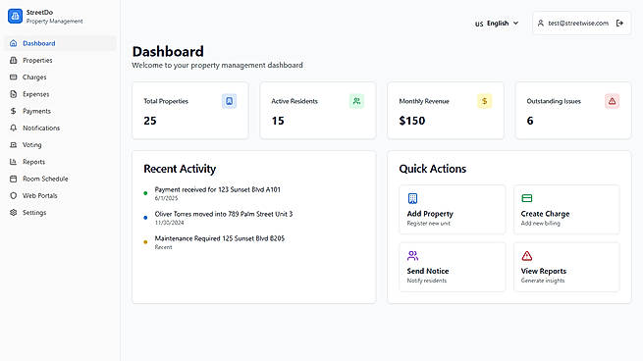This screenshot has width=643, height=361.
Task: Click test@streetwise.com account email
Action: coord(578,24)
